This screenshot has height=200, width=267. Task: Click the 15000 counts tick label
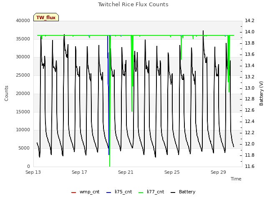(23, 112)
